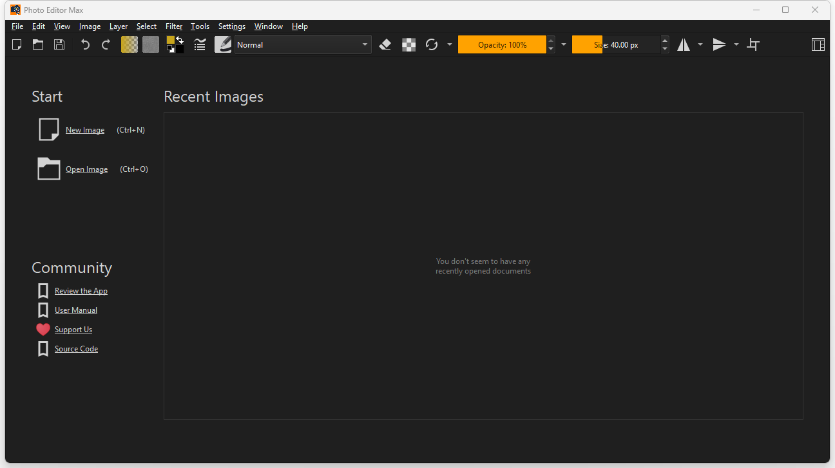Click the Open Image link

(86, 169)
